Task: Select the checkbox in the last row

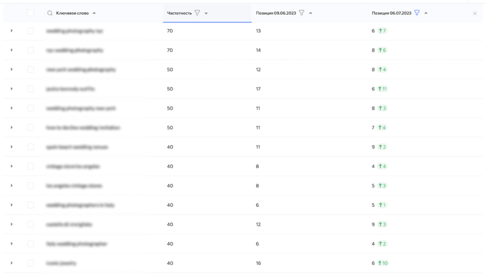Action: pyautogui.click(x=31, y=263)
